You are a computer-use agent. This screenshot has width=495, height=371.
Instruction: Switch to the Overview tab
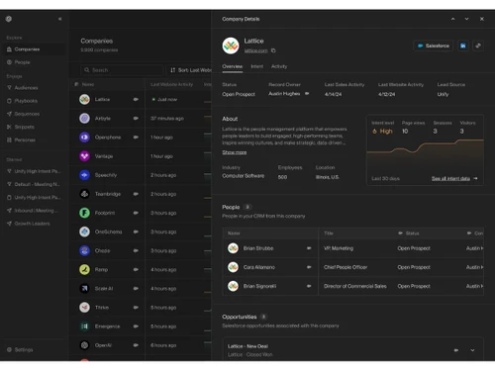coord(233,66)
